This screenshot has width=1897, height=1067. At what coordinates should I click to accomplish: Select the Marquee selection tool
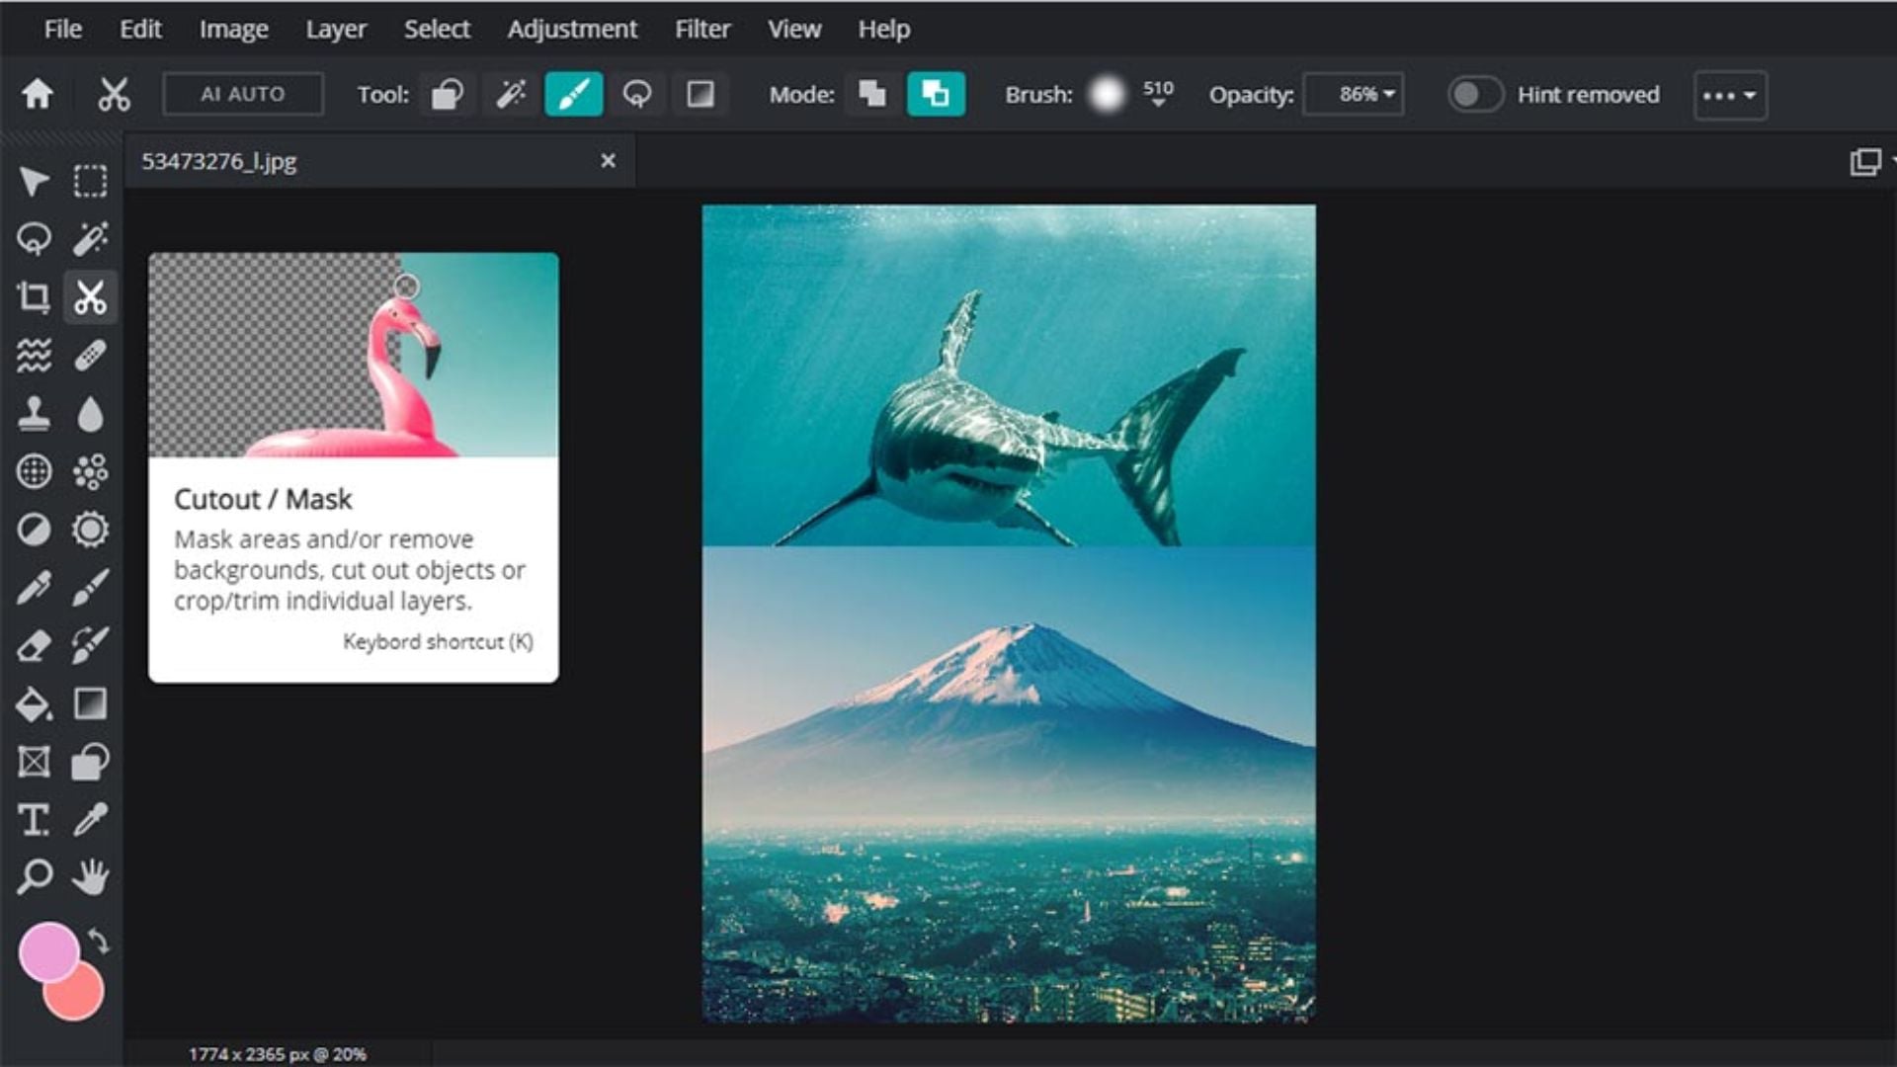(x=90, y=181)
